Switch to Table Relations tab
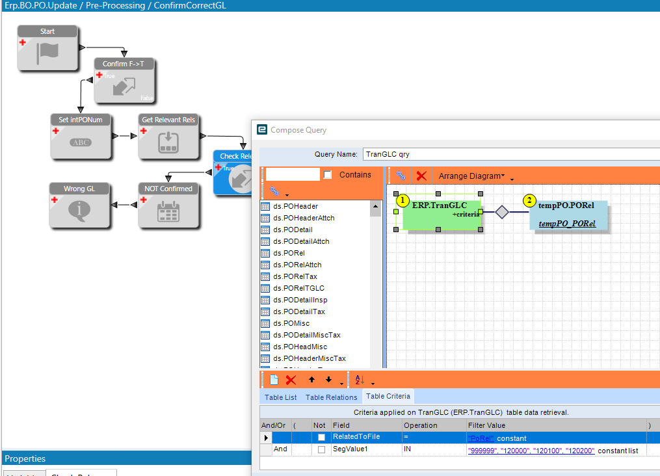 (x=331, y=397)
